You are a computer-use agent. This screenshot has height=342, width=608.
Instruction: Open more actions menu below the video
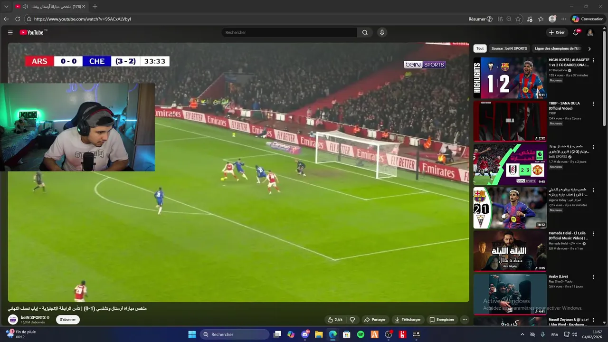(x=465, y=320)
